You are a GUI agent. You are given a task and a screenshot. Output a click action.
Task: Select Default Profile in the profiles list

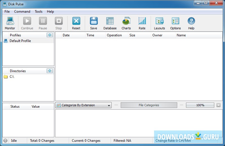click(20, 41)
